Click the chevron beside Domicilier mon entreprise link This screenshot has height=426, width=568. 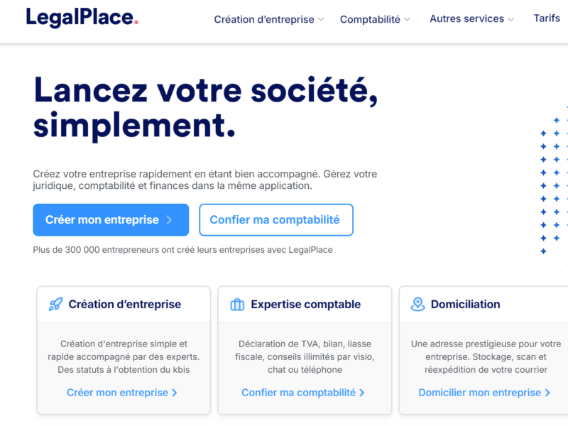(x=547, y=393)
